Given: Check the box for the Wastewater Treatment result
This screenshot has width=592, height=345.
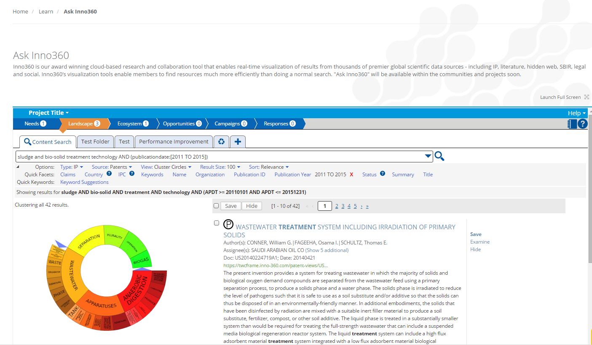Looking at the screenshot, I should coord(217,223).
